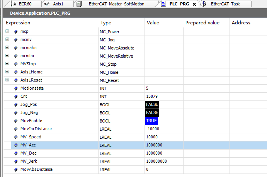Click the variable icon beside MV_Acc
Viewport: 267px width, 177px height.
[x=16, y=145]
